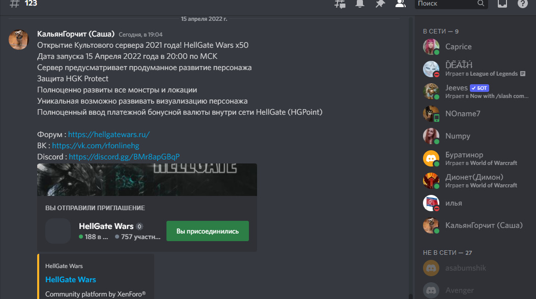Click '188 в ...' online count in invite
The image size is (536, 299).
93,237
